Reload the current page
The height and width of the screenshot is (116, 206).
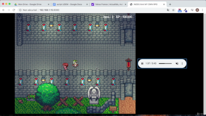(14, 10)
